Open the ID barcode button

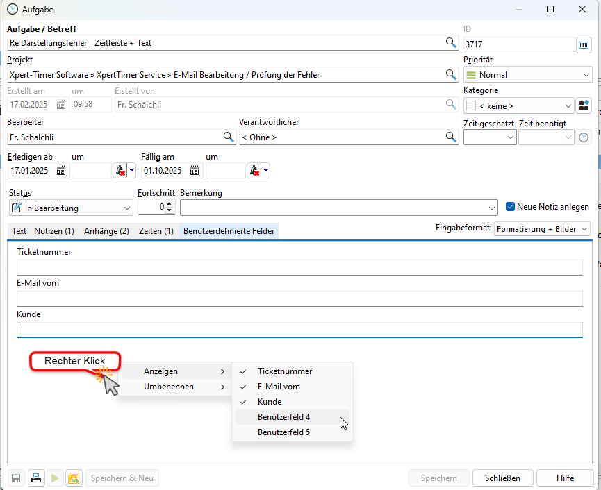tap(584, 45)
